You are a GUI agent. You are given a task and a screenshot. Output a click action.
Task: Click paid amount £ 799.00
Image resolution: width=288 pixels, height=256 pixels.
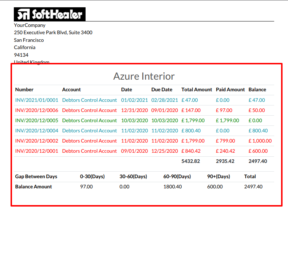(x=225, y=141)
